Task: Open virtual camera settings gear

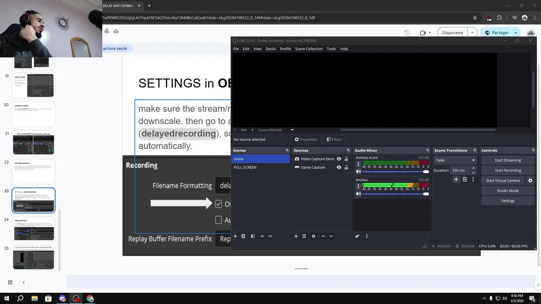Action: [530, 181]
